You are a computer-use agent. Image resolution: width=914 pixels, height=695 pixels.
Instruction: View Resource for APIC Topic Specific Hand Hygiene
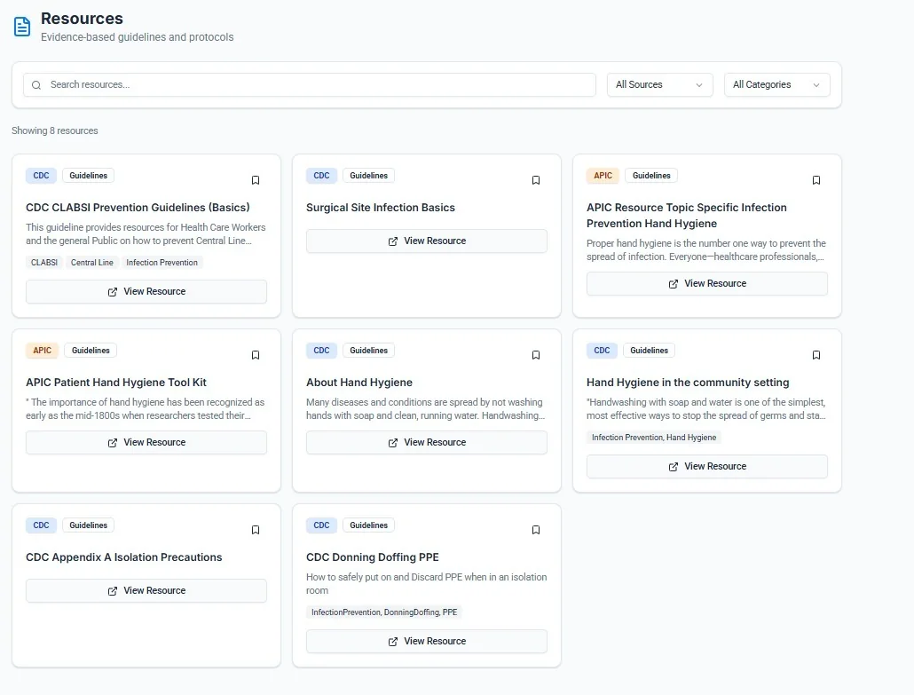pos(707,283)
